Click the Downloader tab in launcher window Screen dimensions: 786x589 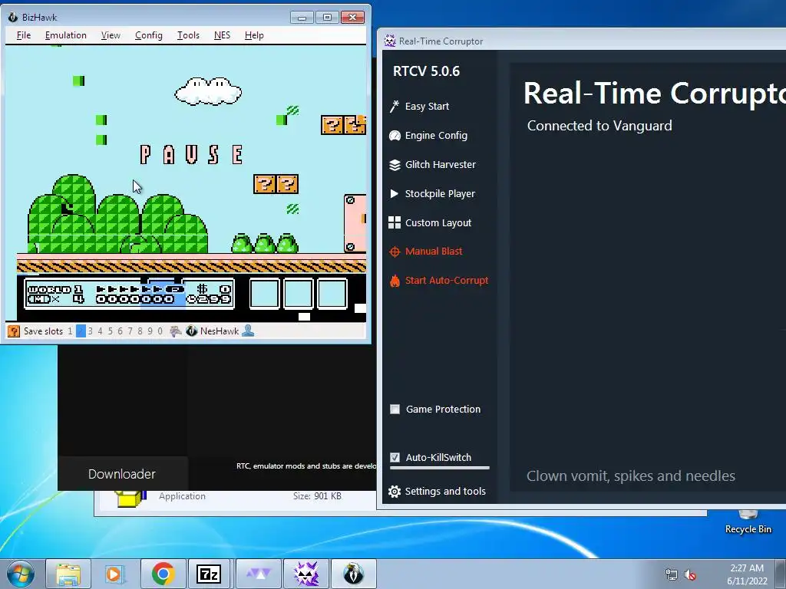[122, 474]
